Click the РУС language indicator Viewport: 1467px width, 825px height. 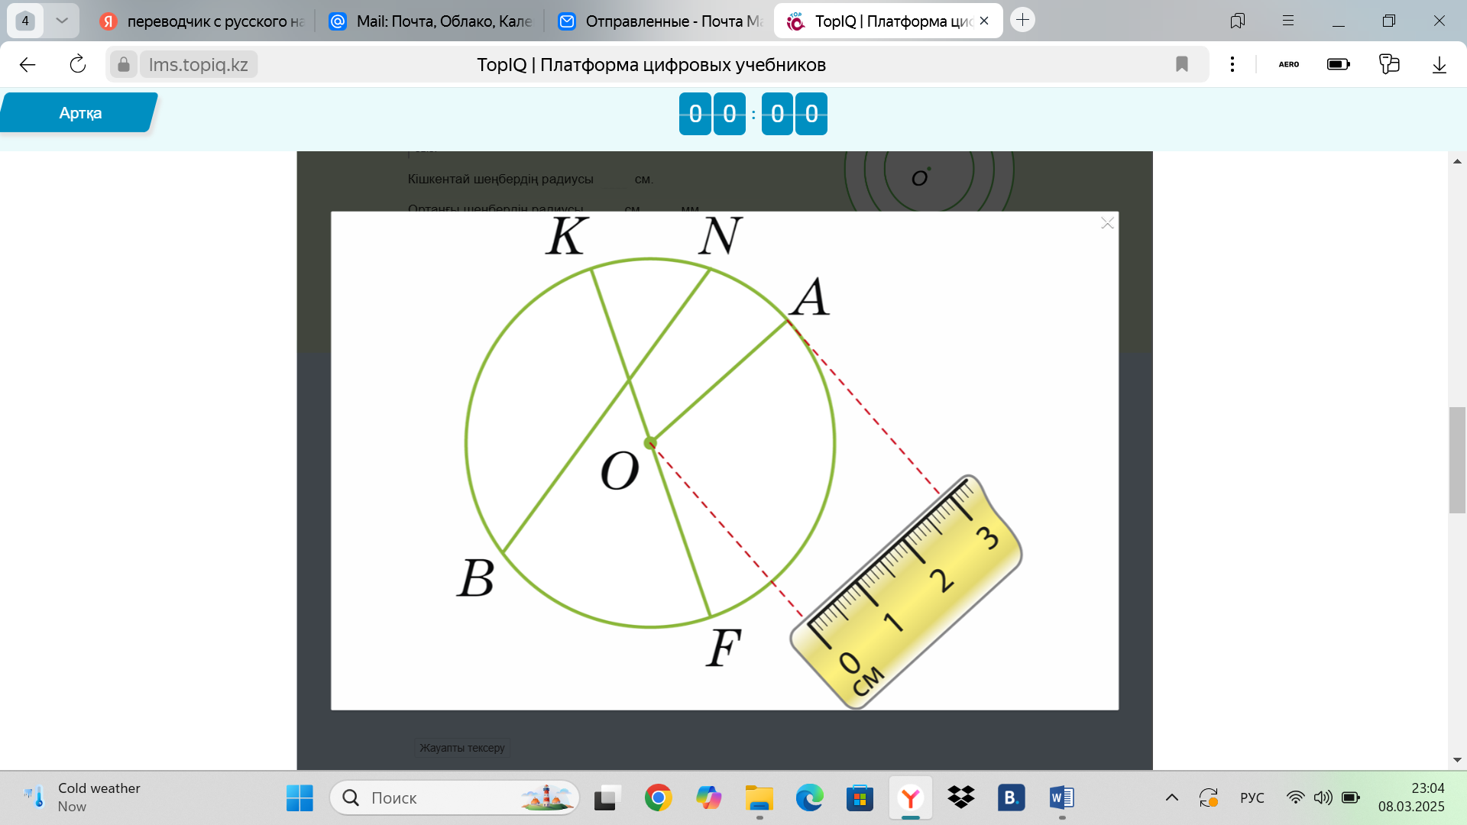point(1252,798)
